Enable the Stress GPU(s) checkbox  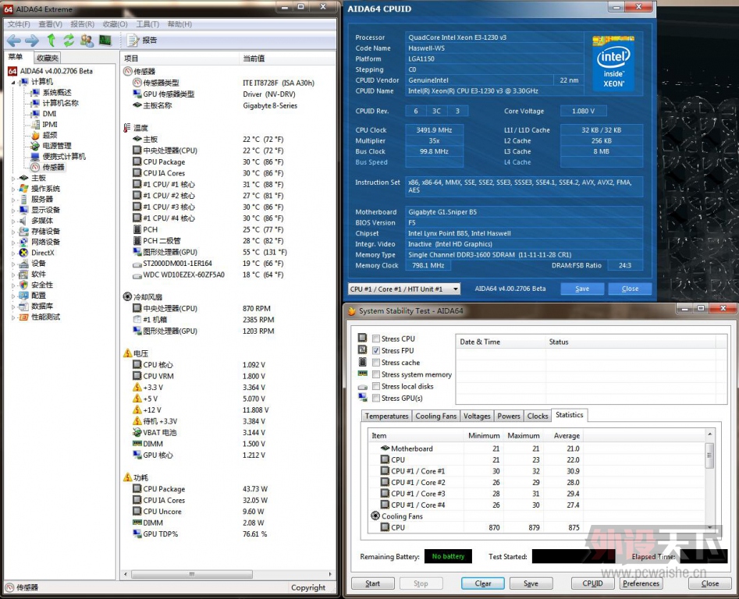376,398
